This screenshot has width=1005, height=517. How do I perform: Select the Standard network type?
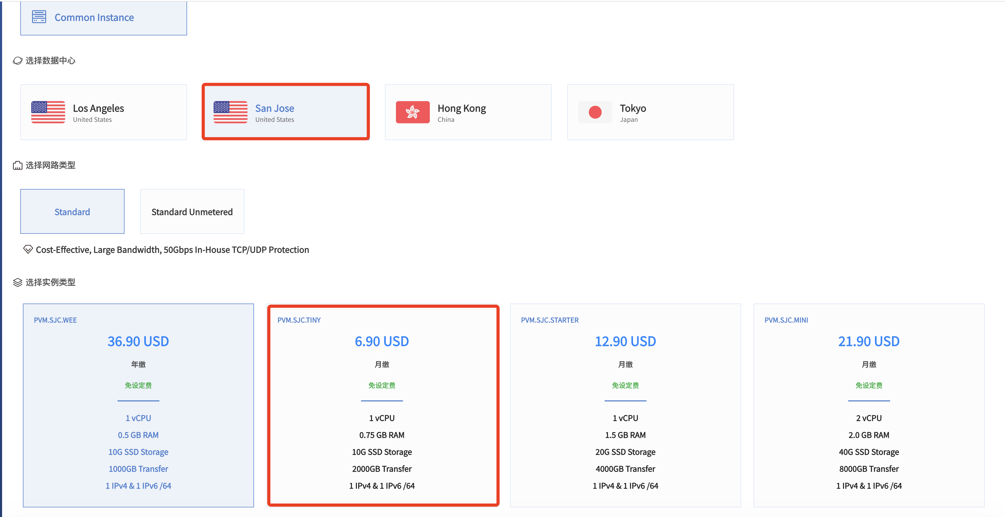[72, 212]
